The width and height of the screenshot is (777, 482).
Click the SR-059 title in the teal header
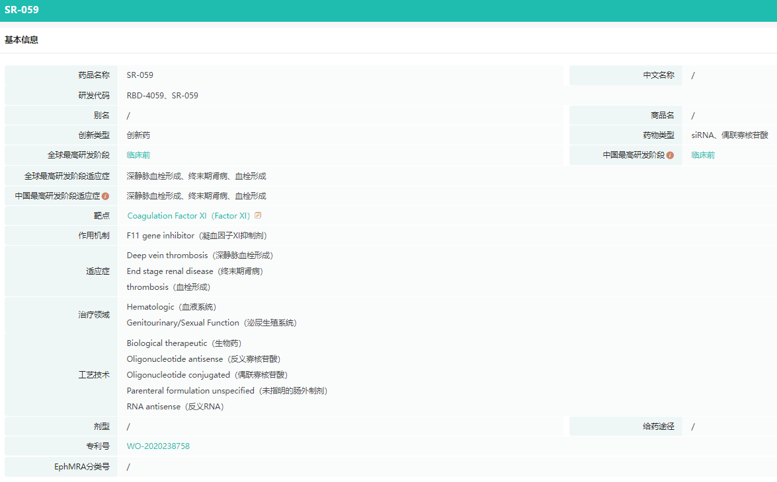pos(22,10)
